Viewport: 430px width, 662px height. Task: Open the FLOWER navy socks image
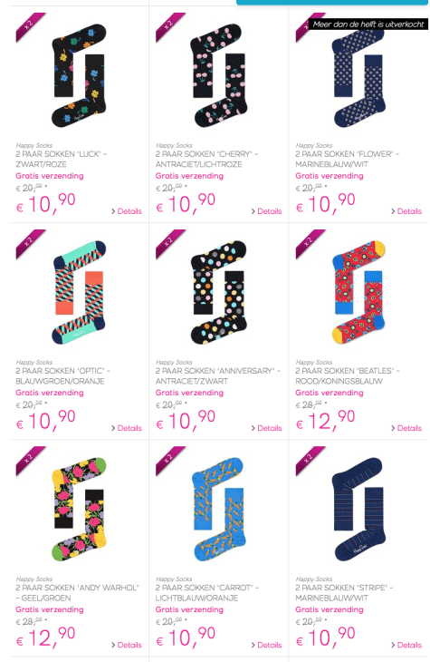[358, 78]
